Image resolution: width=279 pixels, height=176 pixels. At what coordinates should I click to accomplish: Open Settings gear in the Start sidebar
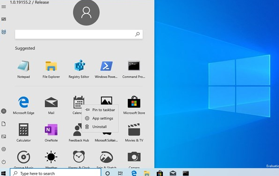coord(4,149)
